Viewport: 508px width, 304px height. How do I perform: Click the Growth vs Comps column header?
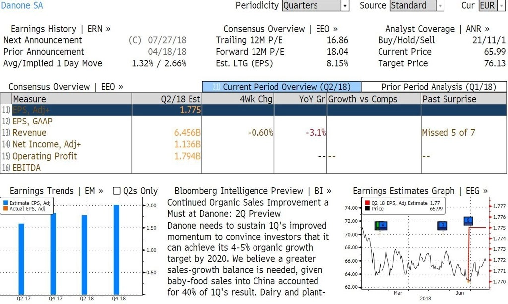point(374,99)
